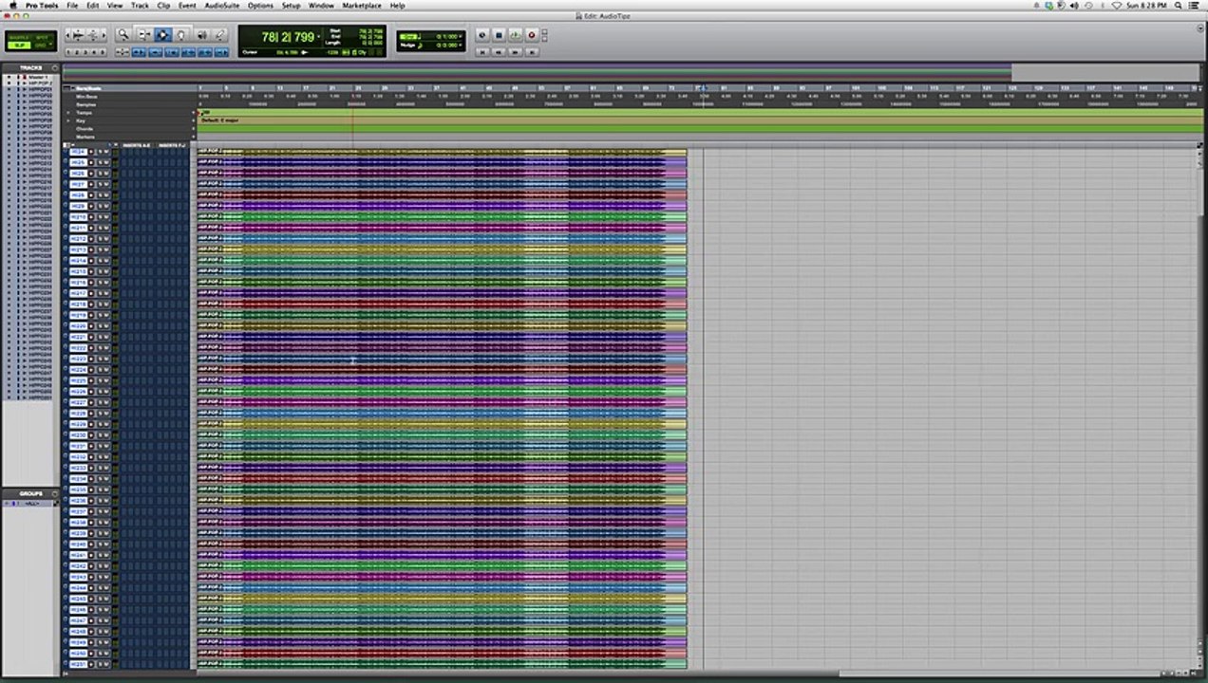This screenshot has height=683, width=1208.
Task: Click the Fast Forward transport button
Action: coord(515,53)
